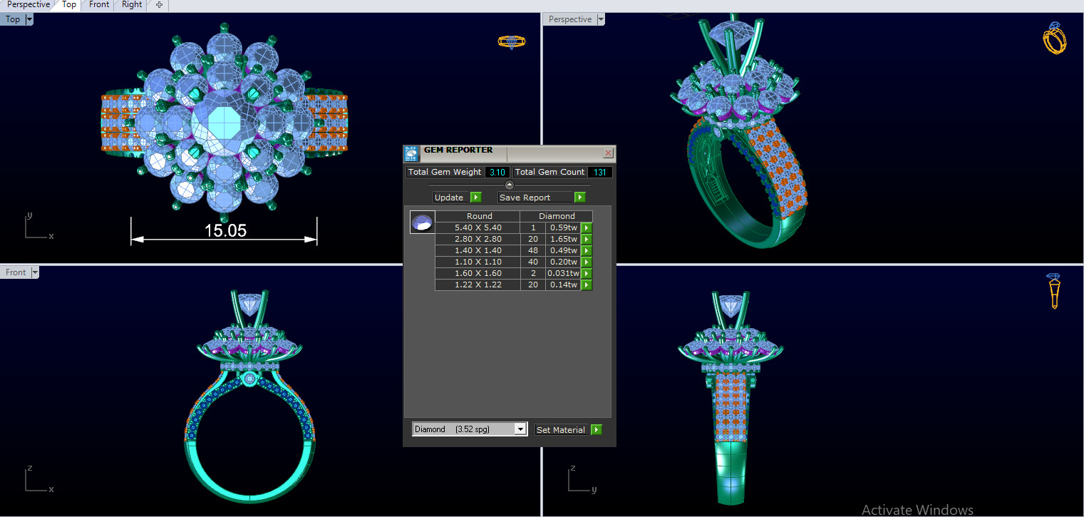Click the orange ring icon in Top viewport

coord(511,42)
